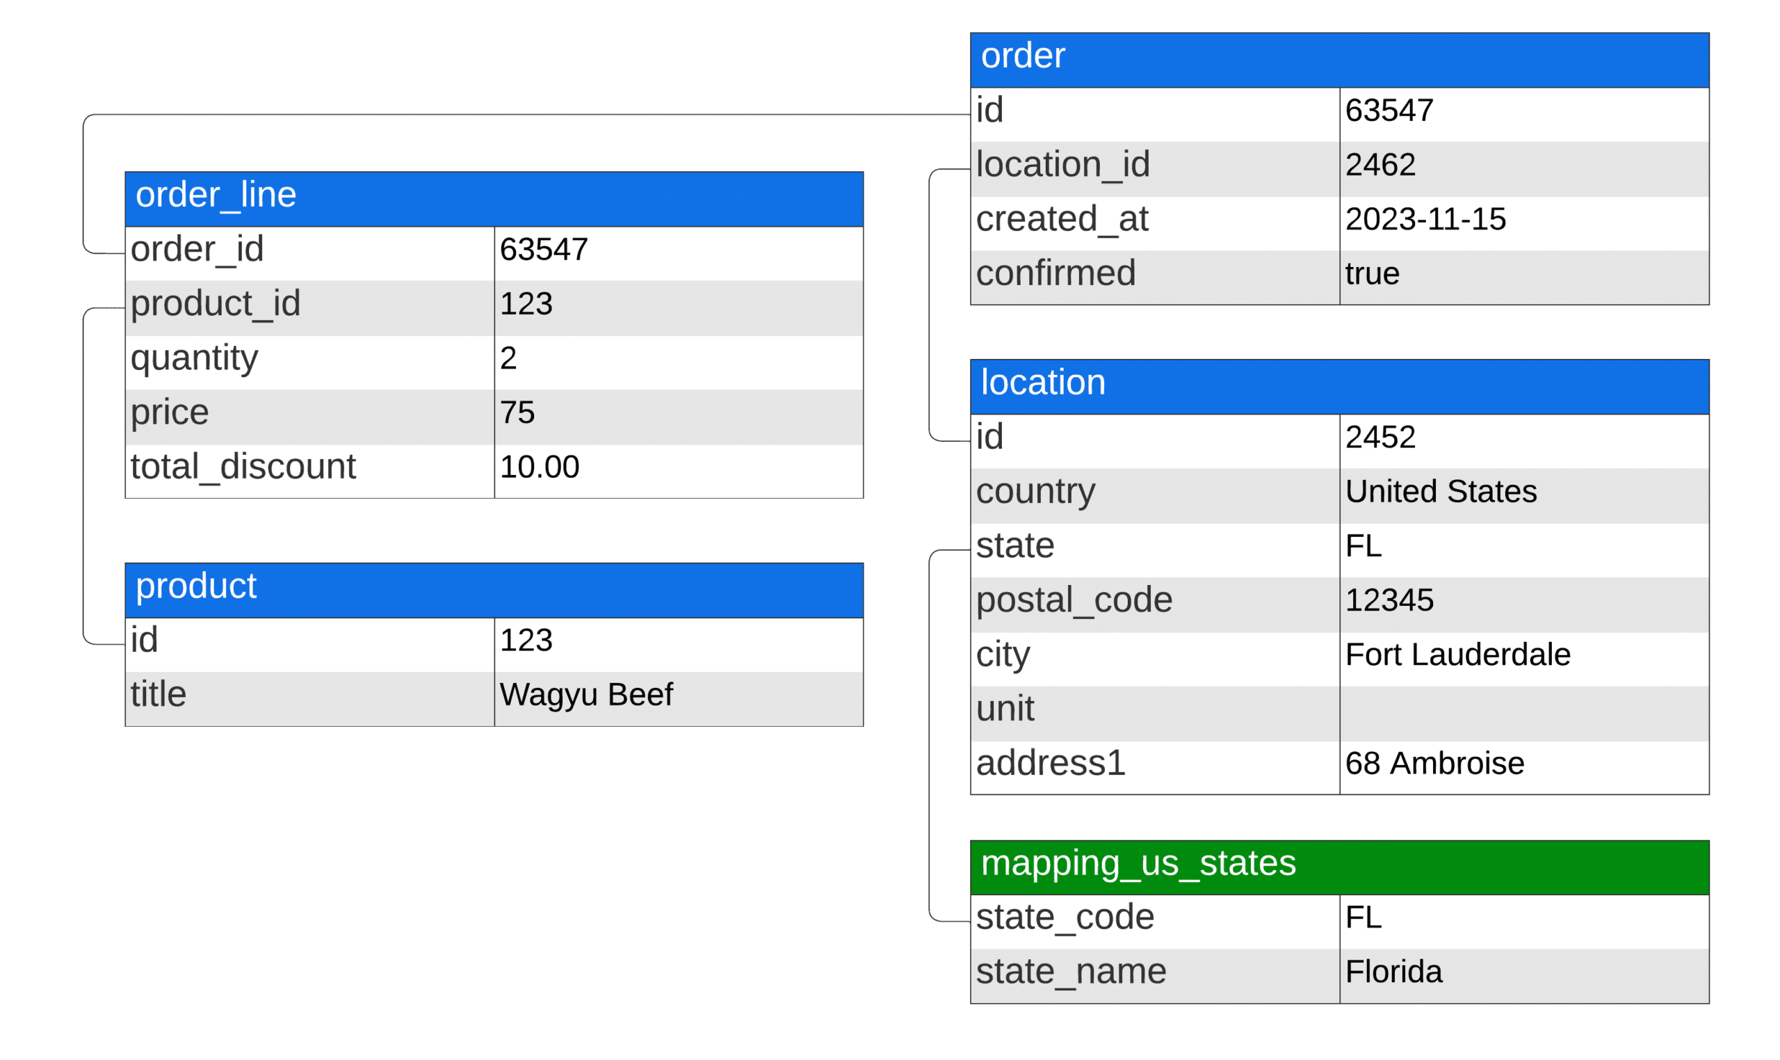Select the quantity field label

coord(193,358)
